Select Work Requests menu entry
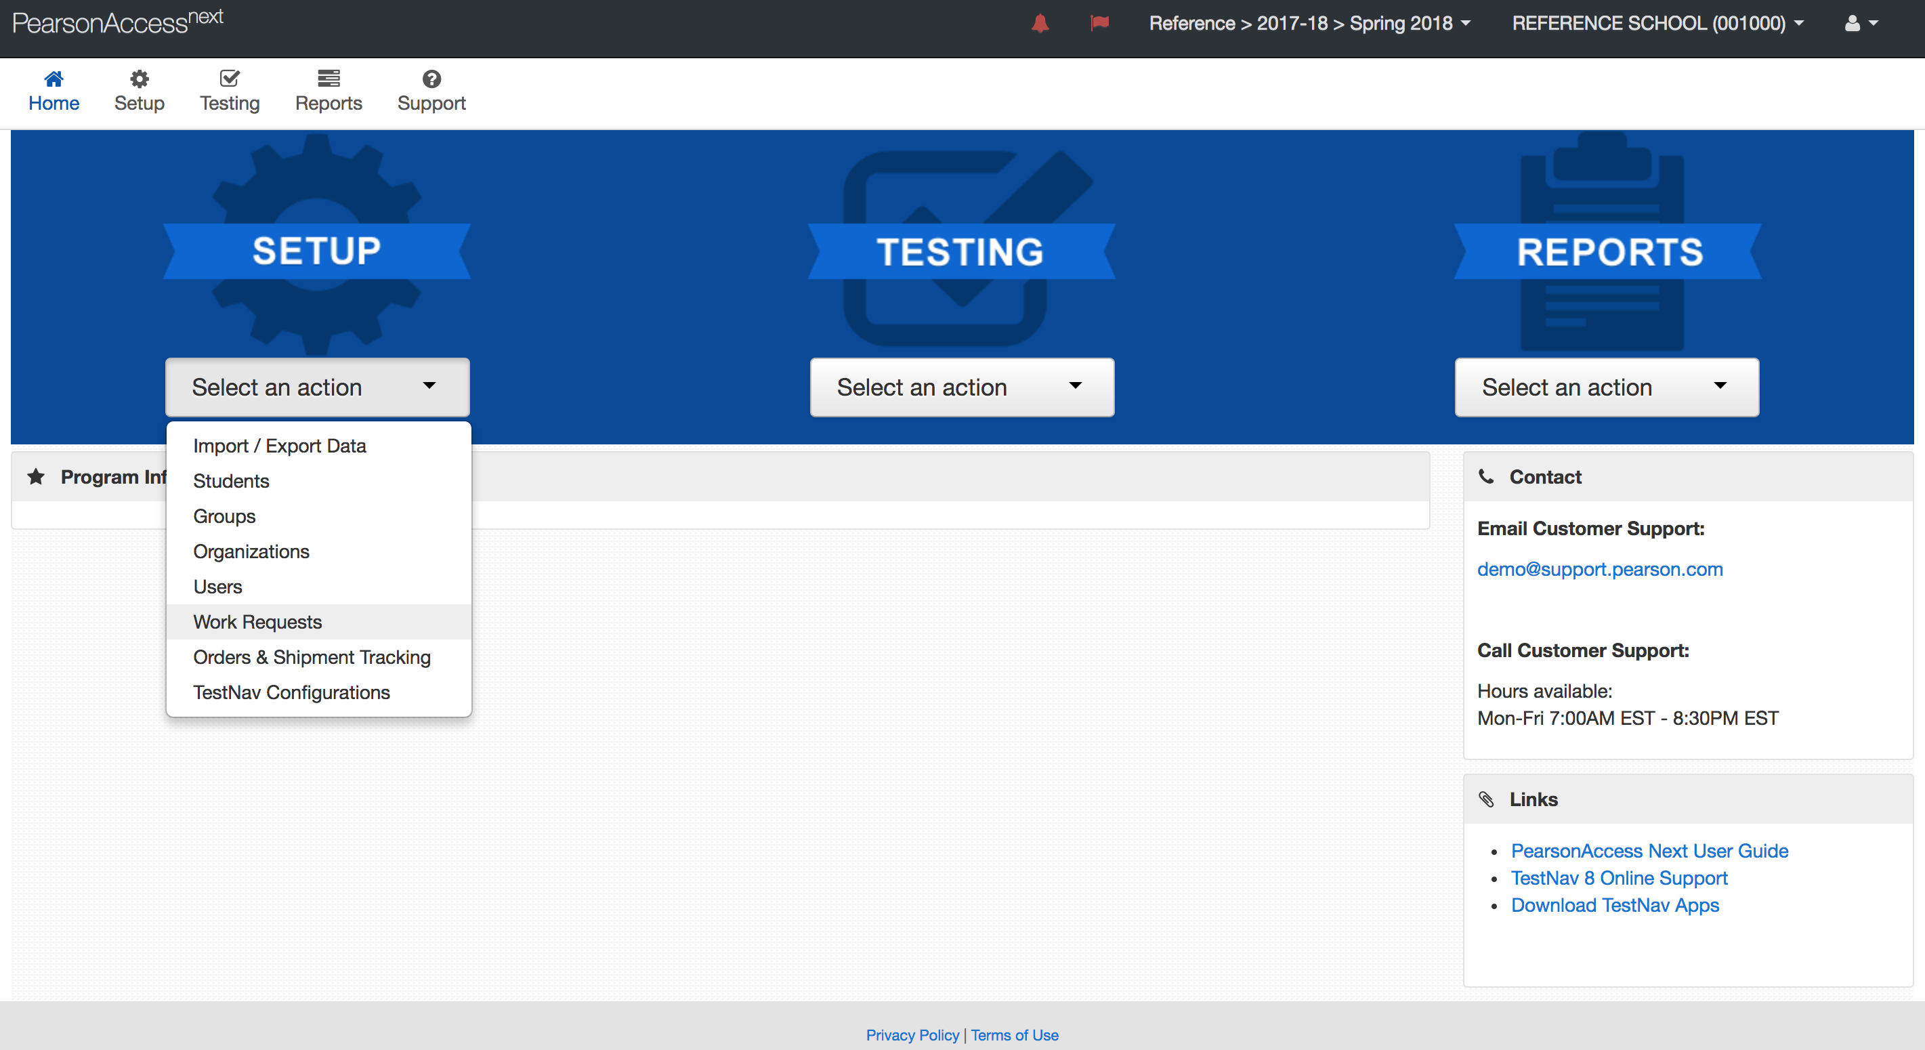This screenshot has height=1050, width=1925. point(257,622)
